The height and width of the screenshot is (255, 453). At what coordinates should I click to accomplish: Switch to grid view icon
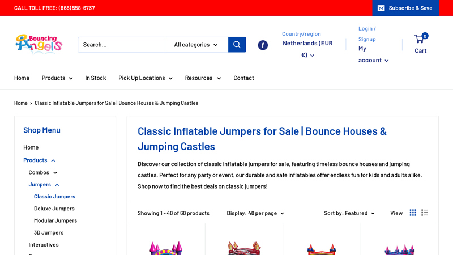pyautogui.click(x=413, y=213)
